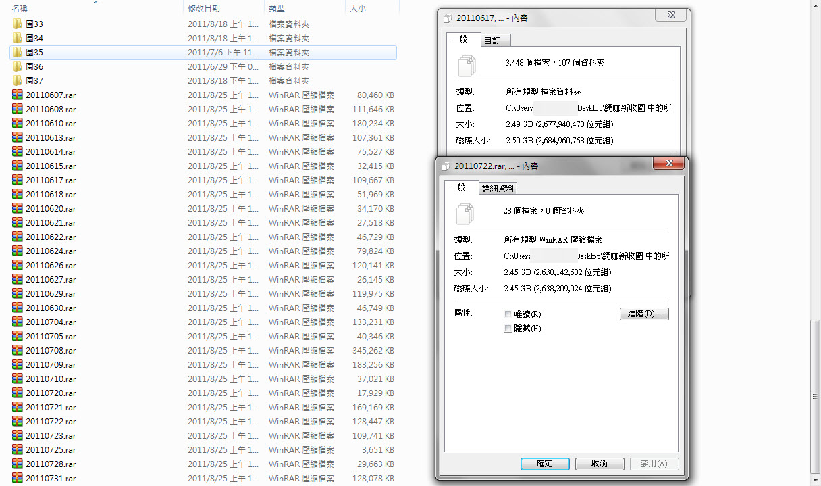
Task: Sort files by 修改日期 column
Action: pos(204,8)
